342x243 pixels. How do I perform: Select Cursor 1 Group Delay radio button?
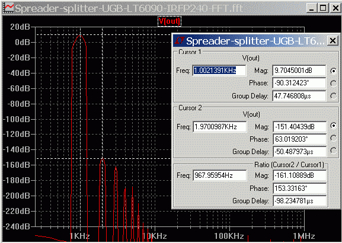[x=334, y=96]
